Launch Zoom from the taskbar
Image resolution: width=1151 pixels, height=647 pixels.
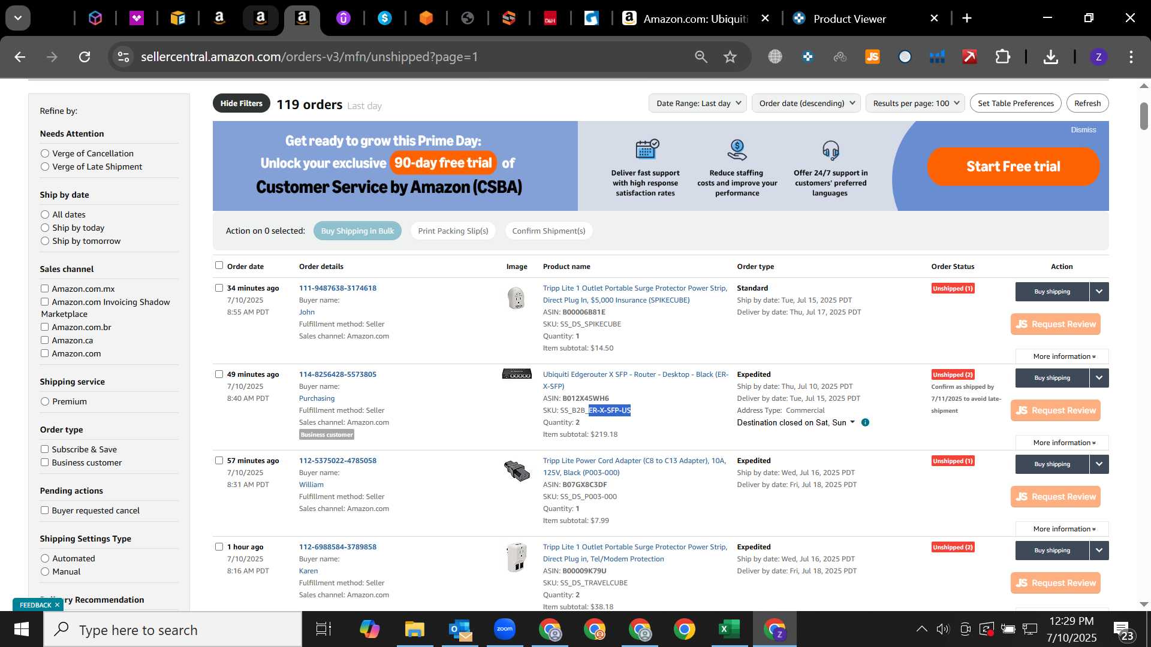pyautogui.click(x=504, y=630)
